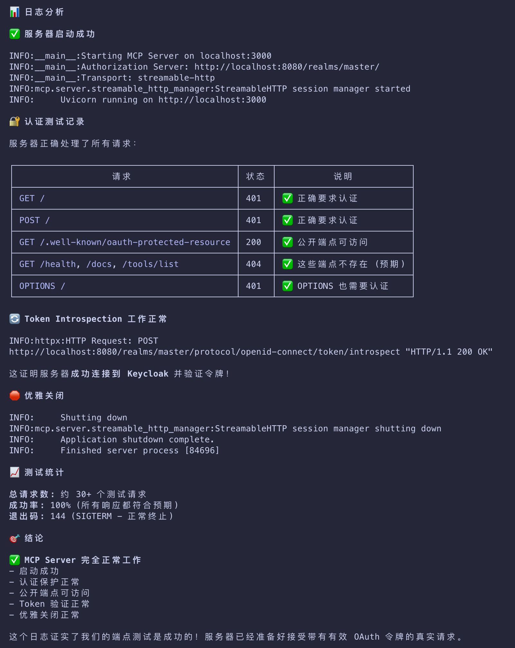
Task: Click the target icon beside 结论
Action: [x=14, y=538]
